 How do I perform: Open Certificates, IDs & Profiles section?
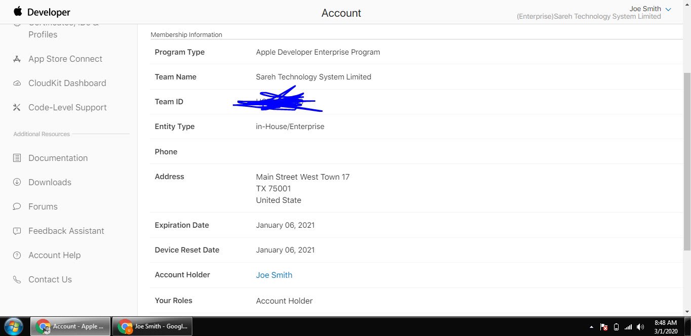click(43, 33)
